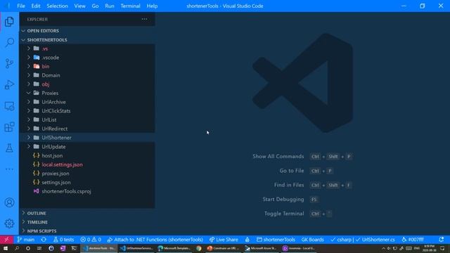Expand the Timeline section
Image resolution: width=450 pixels, height=253 pixels.
[x=87, y=222]
